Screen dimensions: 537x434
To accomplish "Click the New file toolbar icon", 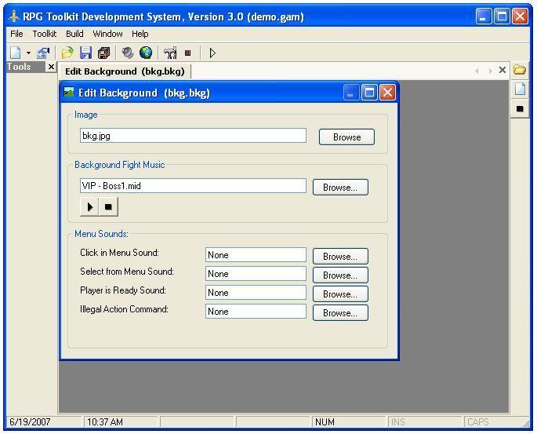I will tap(15, 53).
